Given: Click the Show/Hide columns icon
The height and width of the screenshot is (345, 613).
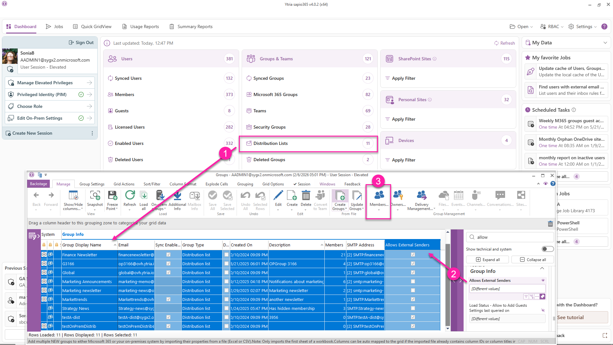Looking at the screenshot, I should coord(73,196).
